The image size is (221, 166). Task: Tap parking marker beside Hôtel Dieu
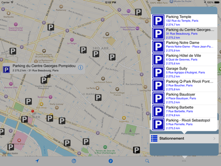pos(11,147)
